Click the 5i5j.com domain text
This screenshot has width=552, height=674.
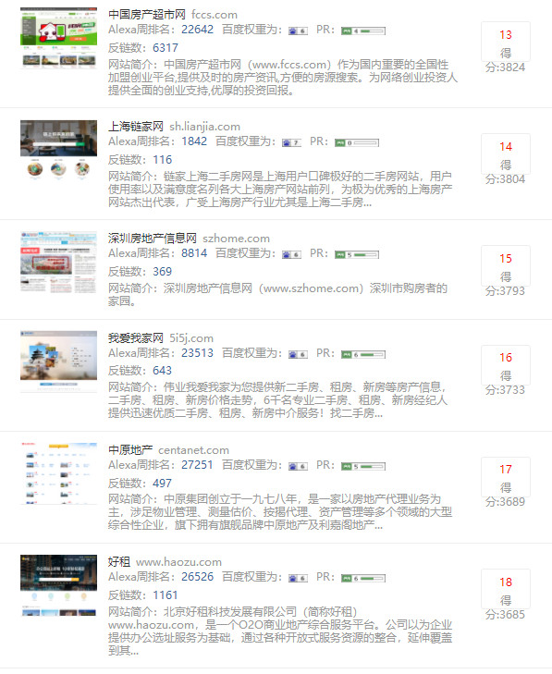(x=191, y=337)
